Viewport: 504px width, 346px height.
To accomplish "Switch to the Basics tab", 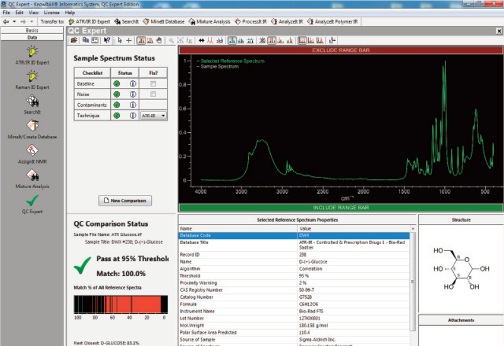I will tap(31, 30).
